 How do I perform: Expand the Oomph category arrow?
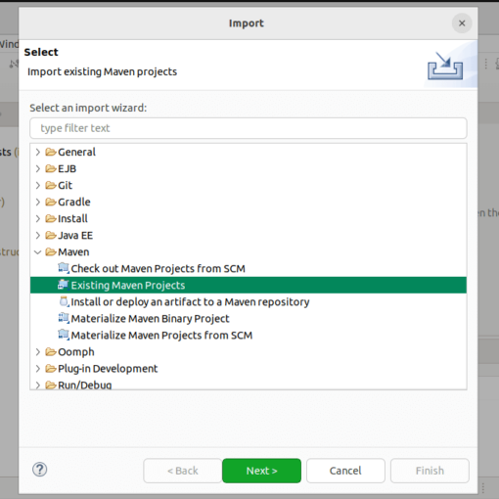point(38,352)
